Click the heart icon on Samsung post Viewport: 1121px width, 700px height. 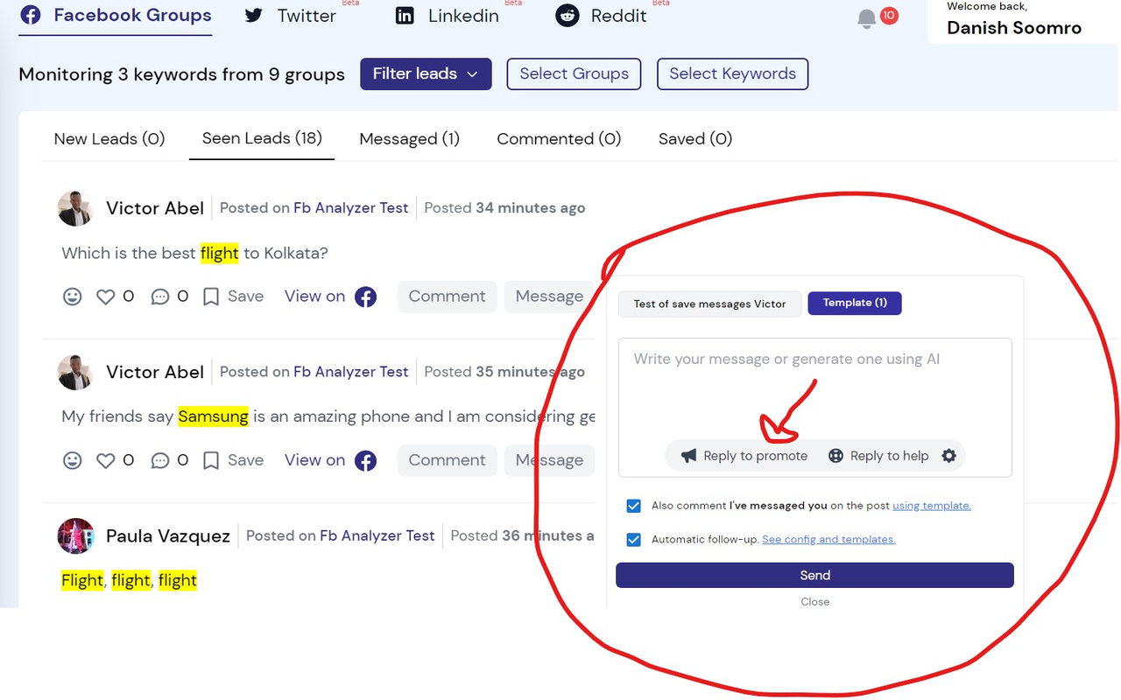point(106,461)
